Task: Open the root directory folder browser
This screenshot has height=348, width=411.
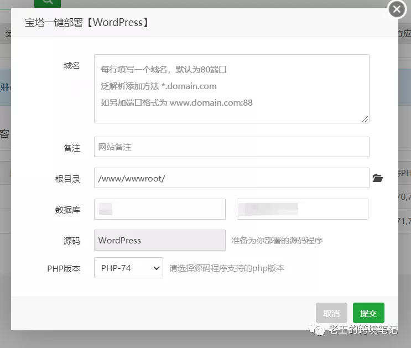Action: click(x=377, y=178)
